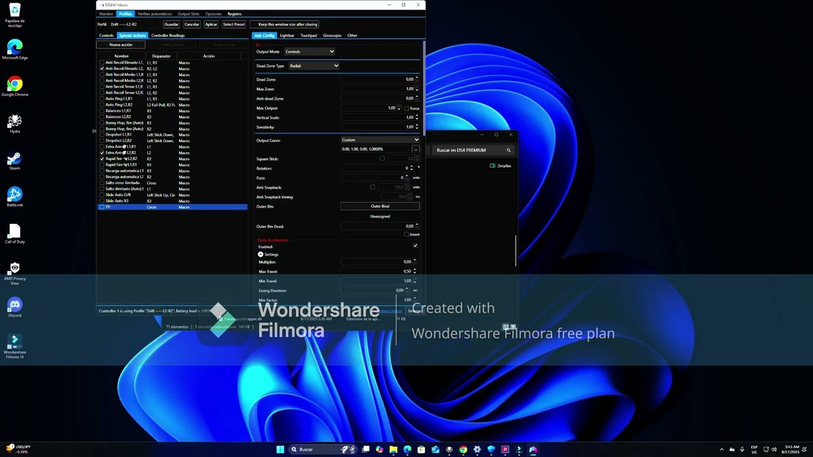
Task: Open the Battle.net desktop shortcut
Action: point(15,197)
